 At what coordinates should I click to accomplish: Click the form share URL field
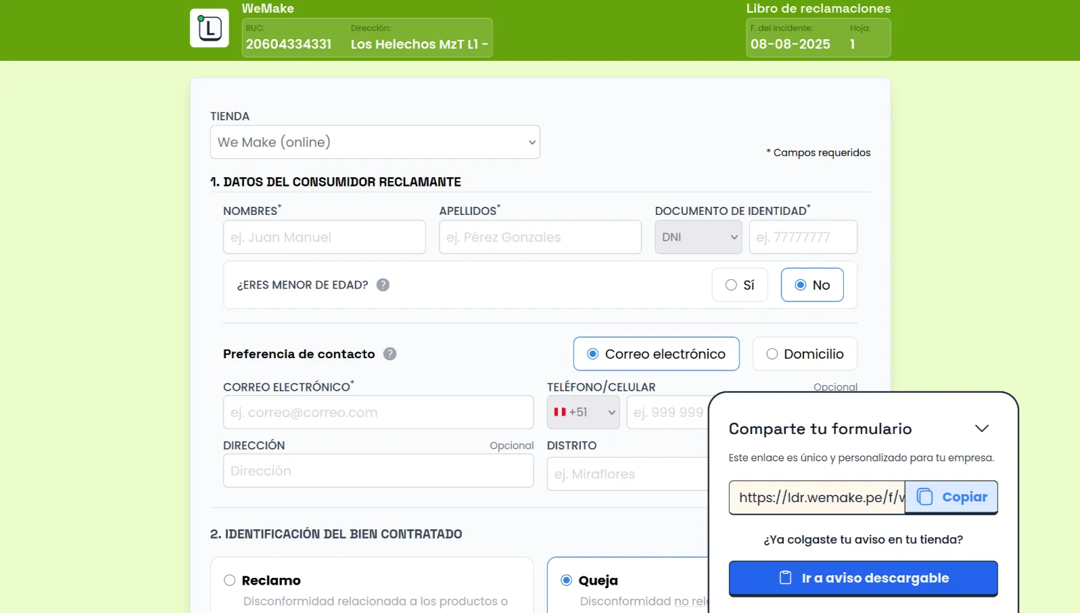[816, 498]
